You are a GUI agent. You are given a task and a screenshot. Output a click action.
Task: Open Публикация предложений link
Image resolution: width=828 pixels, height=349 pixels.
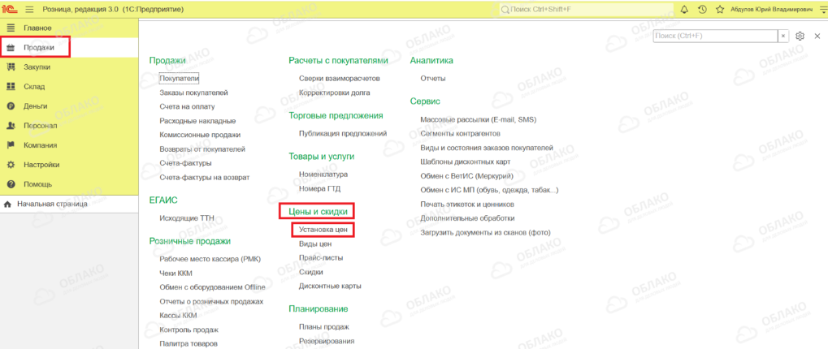343,133
